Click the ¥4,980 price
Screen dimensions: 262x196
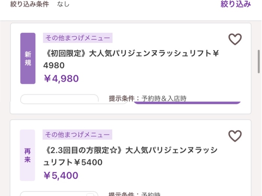[61, 78]
